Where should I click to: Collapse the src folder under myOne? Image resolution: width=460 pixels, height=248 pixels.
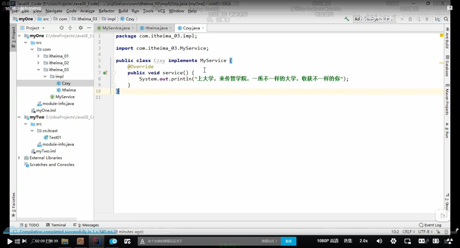(x=26, y=43)
